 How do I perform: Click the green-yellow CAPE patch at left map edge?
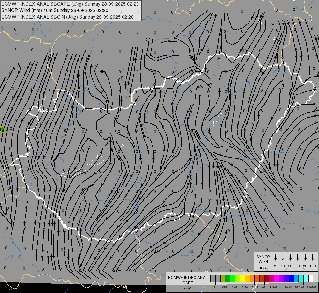pos(2,130)
